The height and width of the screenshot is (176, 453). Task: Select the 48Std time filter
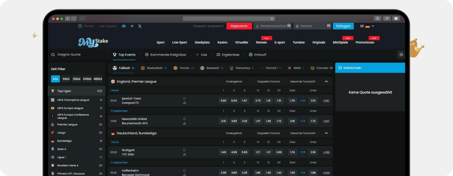98,79
